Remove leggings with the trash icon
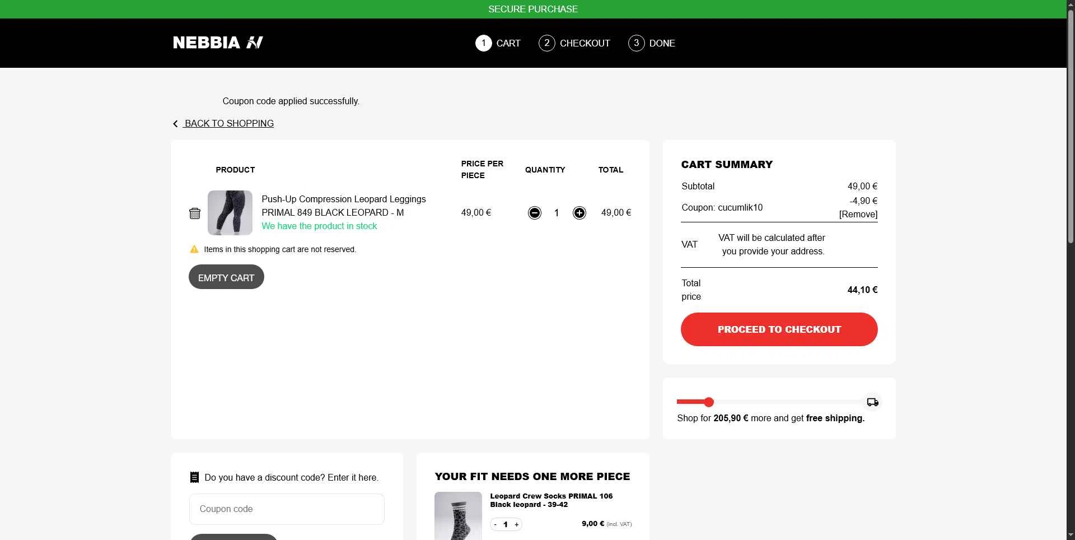Image resolution: width=1075 pixels, height=540 pixels. [x=194, y=213]
